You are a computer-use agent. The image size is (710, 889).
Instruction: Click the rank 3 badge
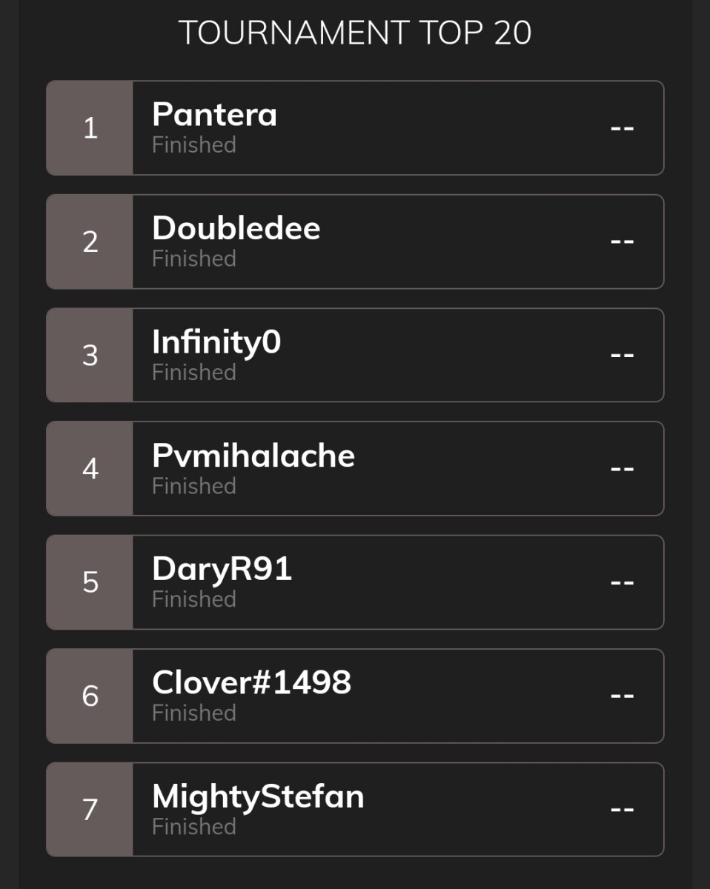[x=90, y=355]
